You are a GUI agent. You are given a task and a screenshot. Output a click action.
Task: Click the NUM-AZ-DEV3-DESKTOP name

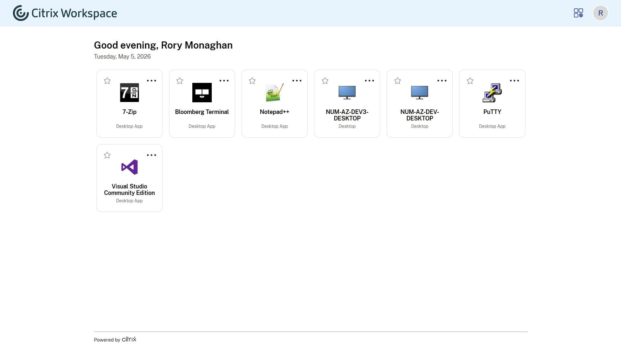click(x=347, y=115)
